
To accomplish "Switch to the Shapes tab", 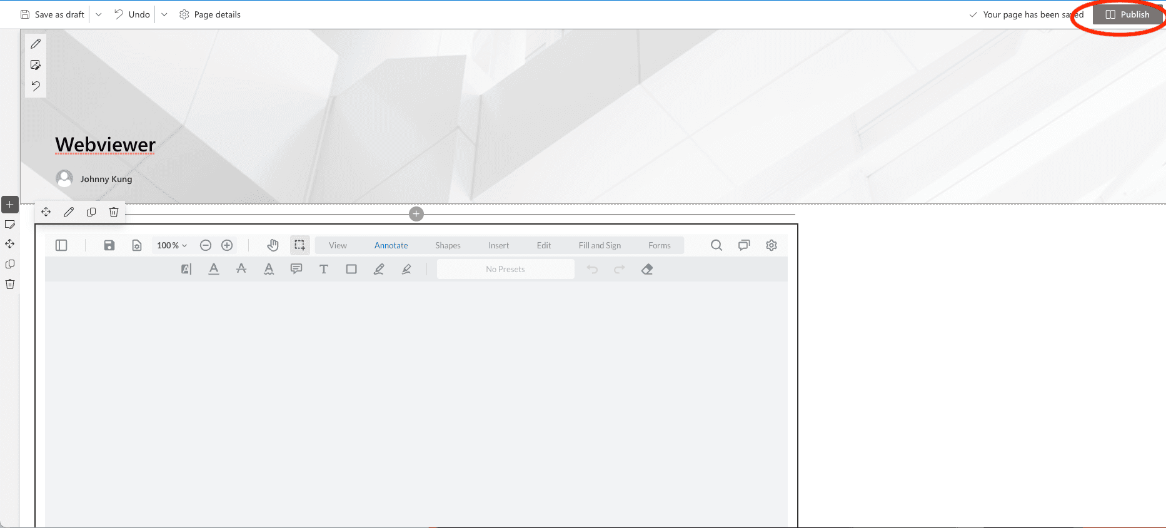I will 448,245.
